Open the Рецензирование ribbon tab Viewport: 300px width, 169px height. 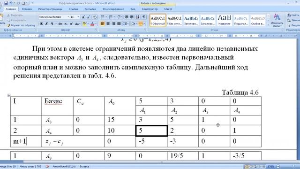(113, 9)
